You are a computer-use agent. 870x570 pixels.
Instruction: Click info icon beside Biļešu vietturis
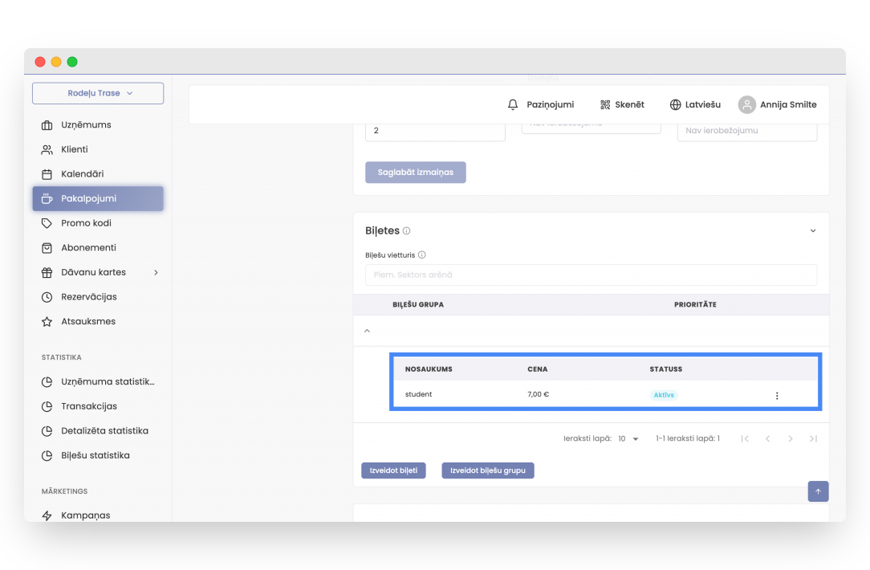point(422,255)
